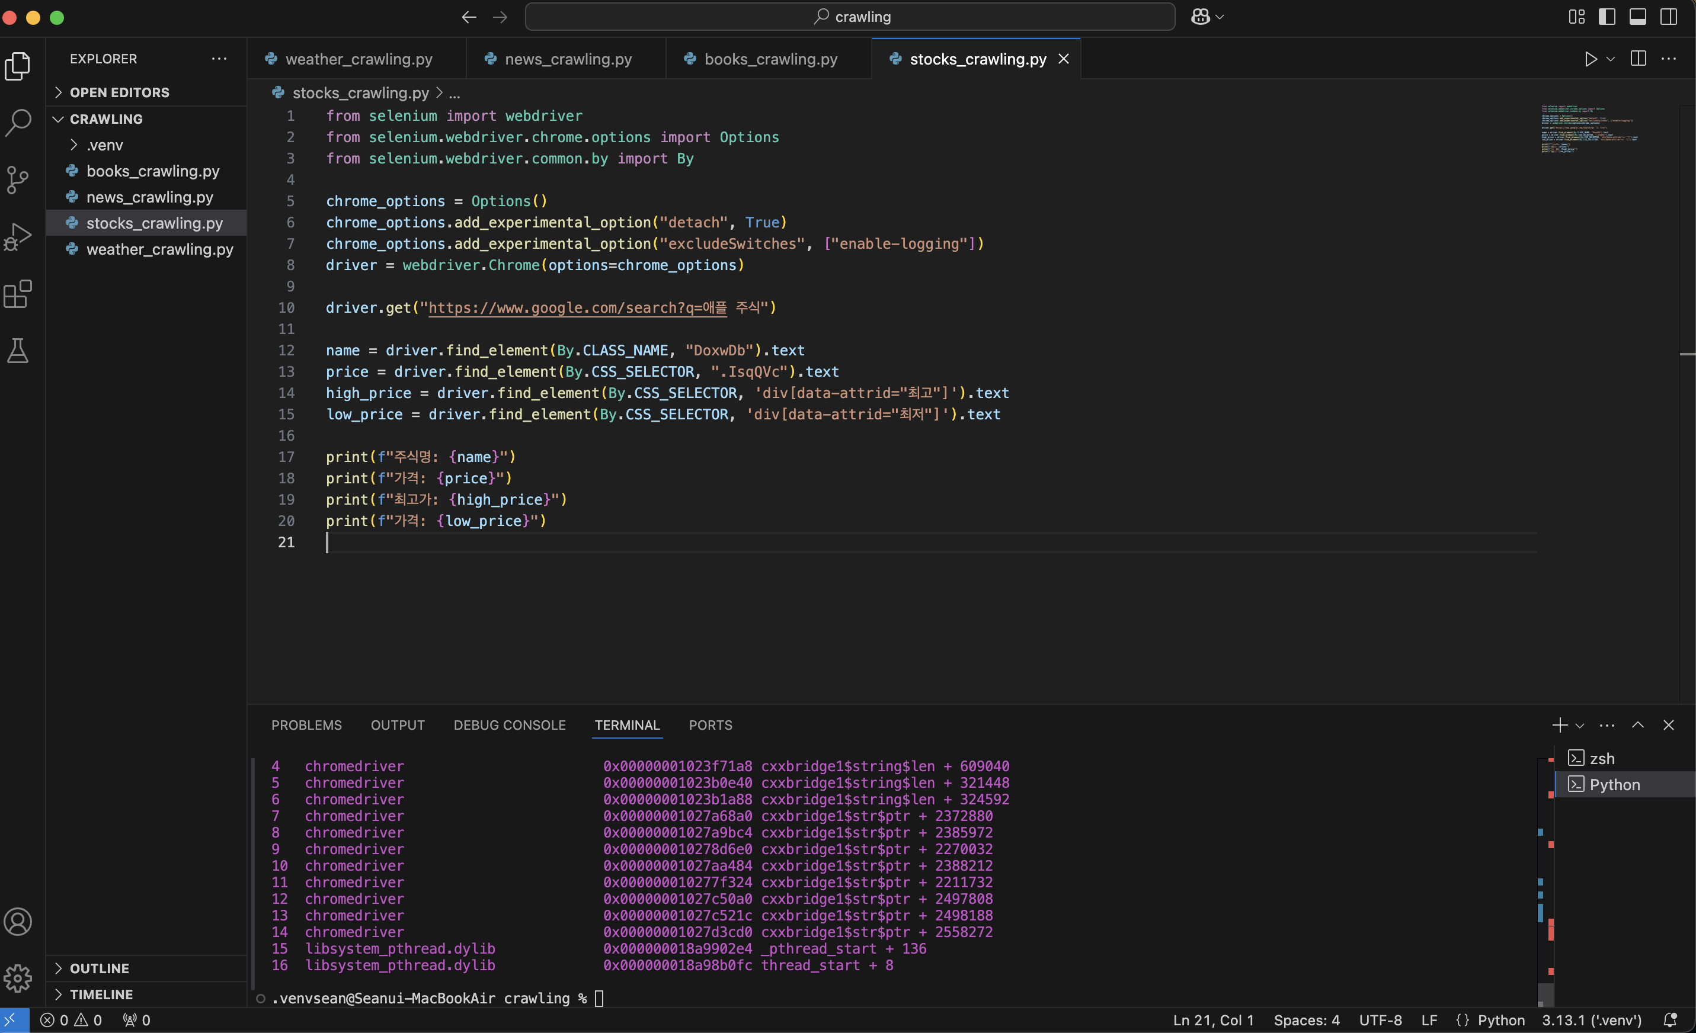1696x1033 pixels.
Task: Switch to weather_crawling.py tab
Action: [x=357, y=59]
